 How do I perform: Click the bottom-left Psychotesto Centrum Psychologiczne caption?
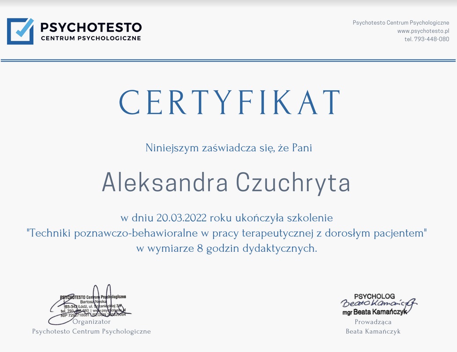pos(91,331)
